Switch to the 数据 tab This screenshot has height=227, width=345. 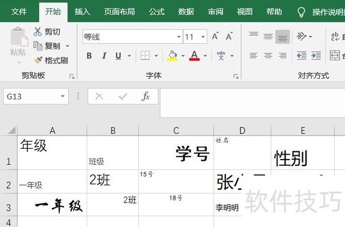click(x=186, y=11)
